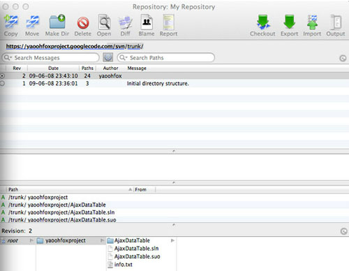Open the Diff tool
Image resolution: width=349 pixels, height=271 pixels.
(x=126, y=23)
